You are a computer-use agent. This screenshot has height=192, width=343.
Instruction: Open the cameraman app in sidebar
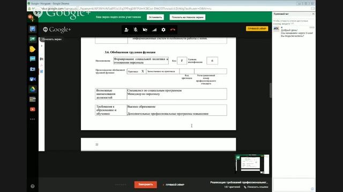click(33, 79)
